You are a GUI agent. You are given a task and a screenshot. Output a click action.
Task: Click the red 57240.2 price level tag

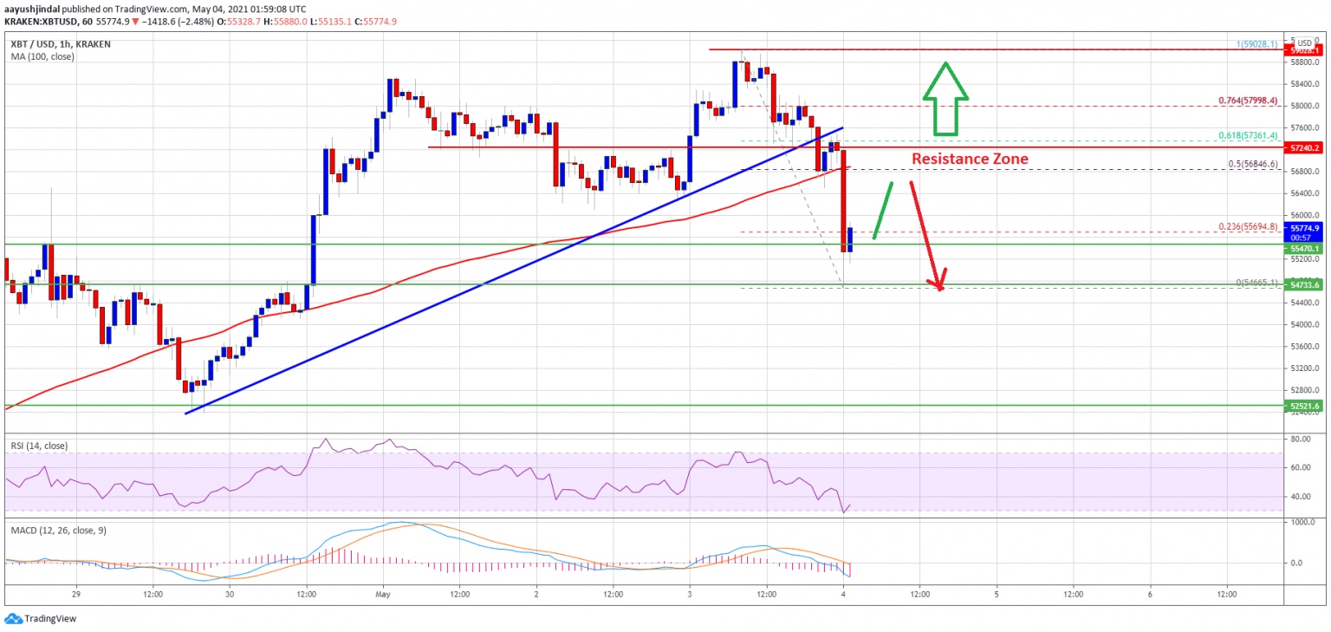pyautogui.click(x=1302, y=148)
